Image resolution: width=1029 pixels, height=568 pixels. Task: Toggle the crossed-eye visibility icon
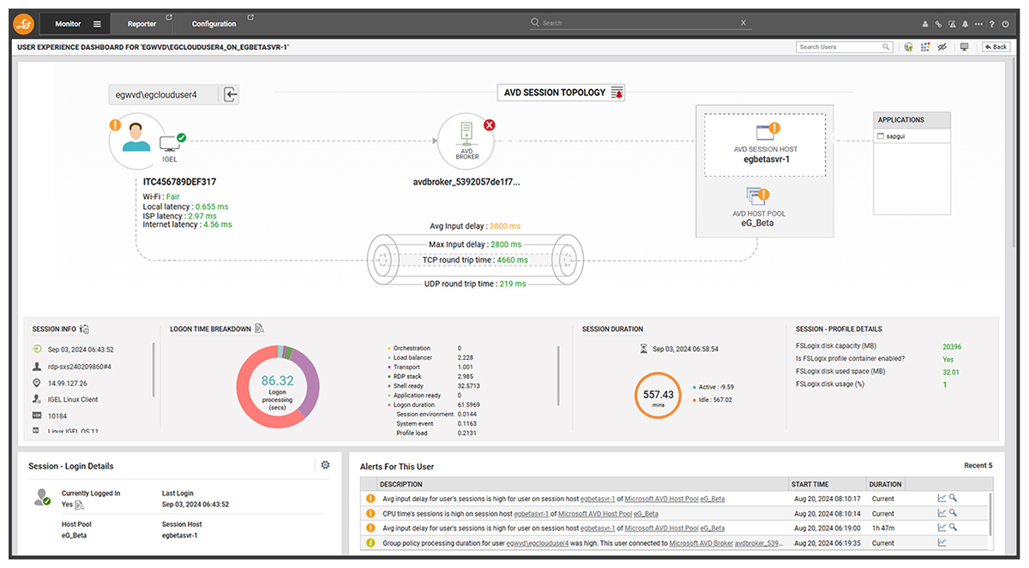[x=942, y=47]
